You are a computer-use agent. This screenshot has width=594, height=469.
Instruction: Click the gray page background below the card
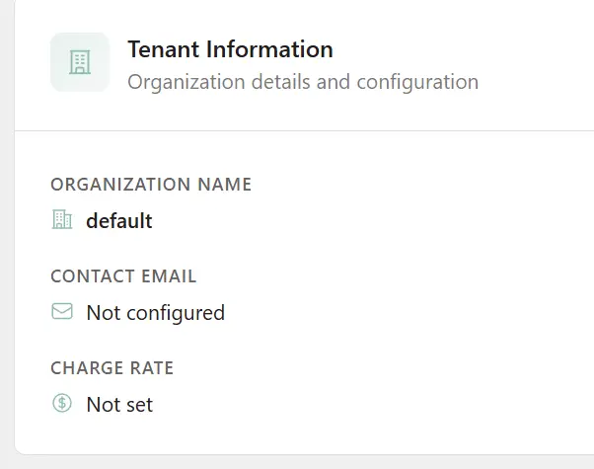pyautogui.click(x=296, y=462)
